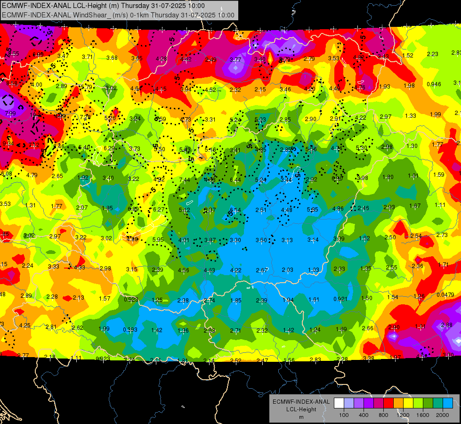Click the wind shear value 4.48

(287, 210)
